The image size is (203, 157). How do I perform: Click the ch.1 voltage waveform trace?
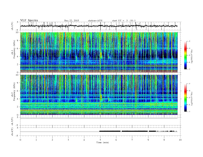[99, 26]
